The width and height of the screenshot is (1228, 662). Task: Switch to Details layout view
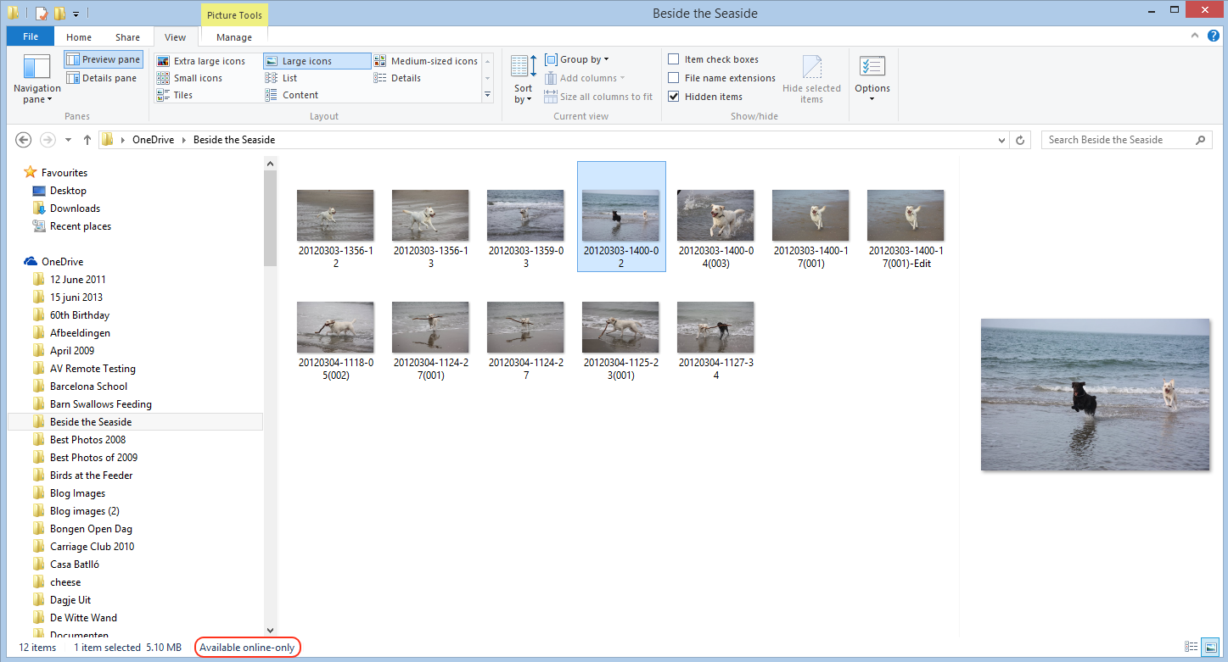pos(405,78)
